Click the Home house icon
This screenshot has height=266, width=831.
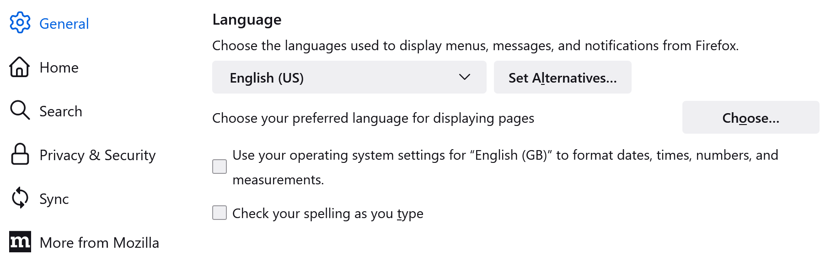[x=20, y=67]
